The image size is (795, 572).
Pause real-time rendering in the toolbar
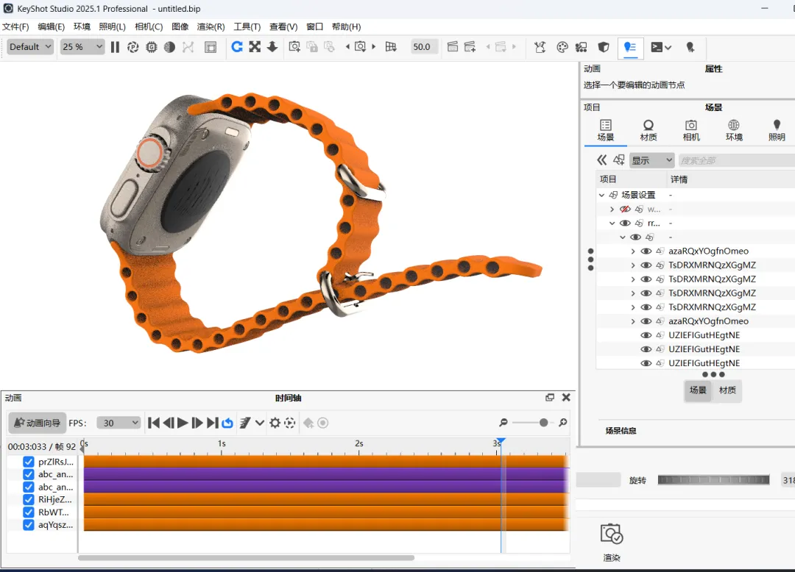pyautogui.click(x=115, y=47)
